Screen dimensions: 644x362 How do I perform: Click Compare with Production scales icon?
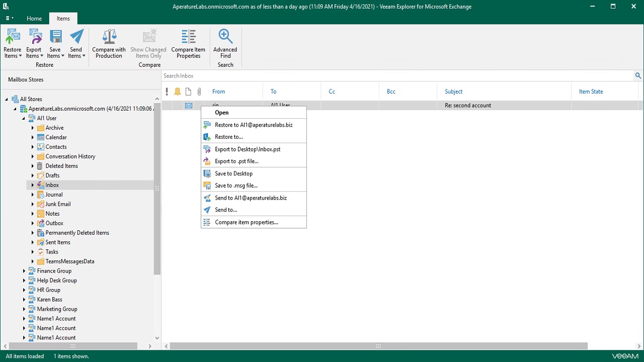tap(109, 37)
